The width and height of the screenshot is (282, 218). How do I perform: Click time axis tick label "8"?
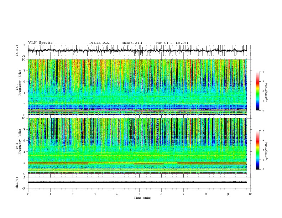[x=206, y=194]
